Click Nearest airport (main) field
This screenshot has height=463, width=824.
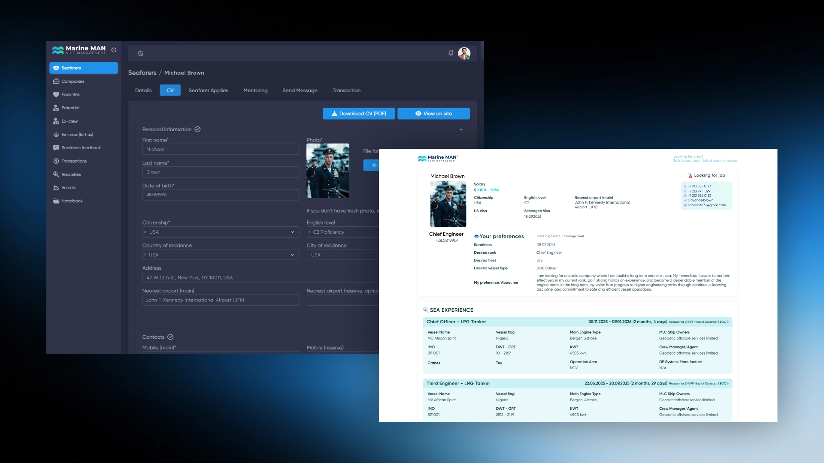[221, 300]
